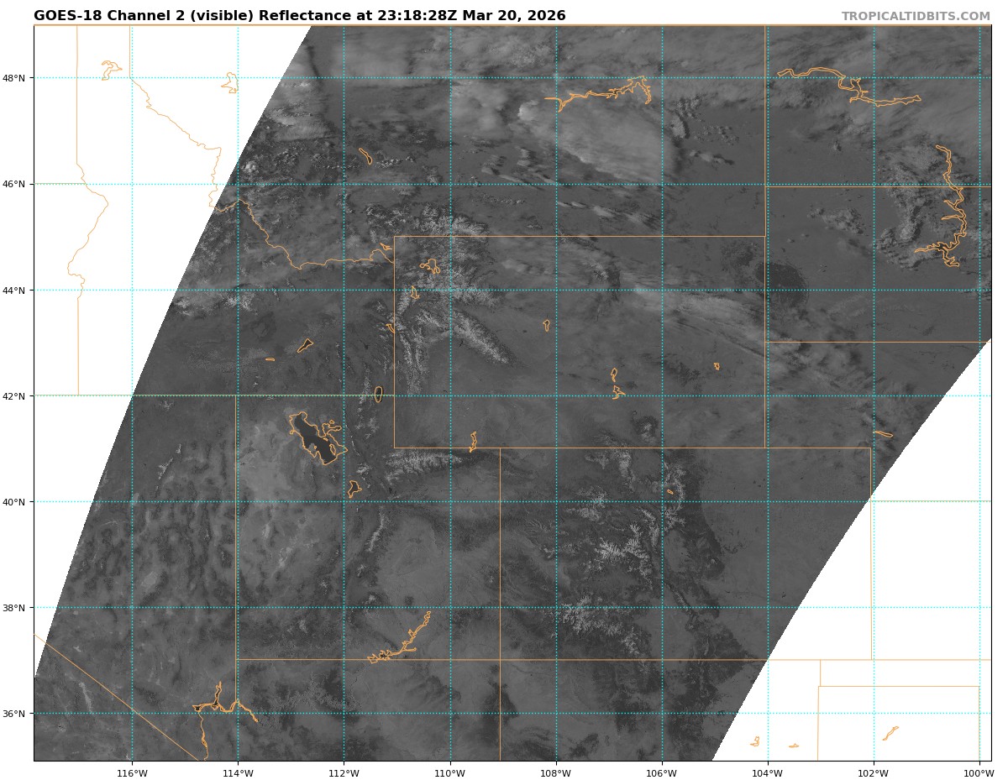Click the Bear Lake outline at 42°N
1008x780 pixels.
coord(378,394)
